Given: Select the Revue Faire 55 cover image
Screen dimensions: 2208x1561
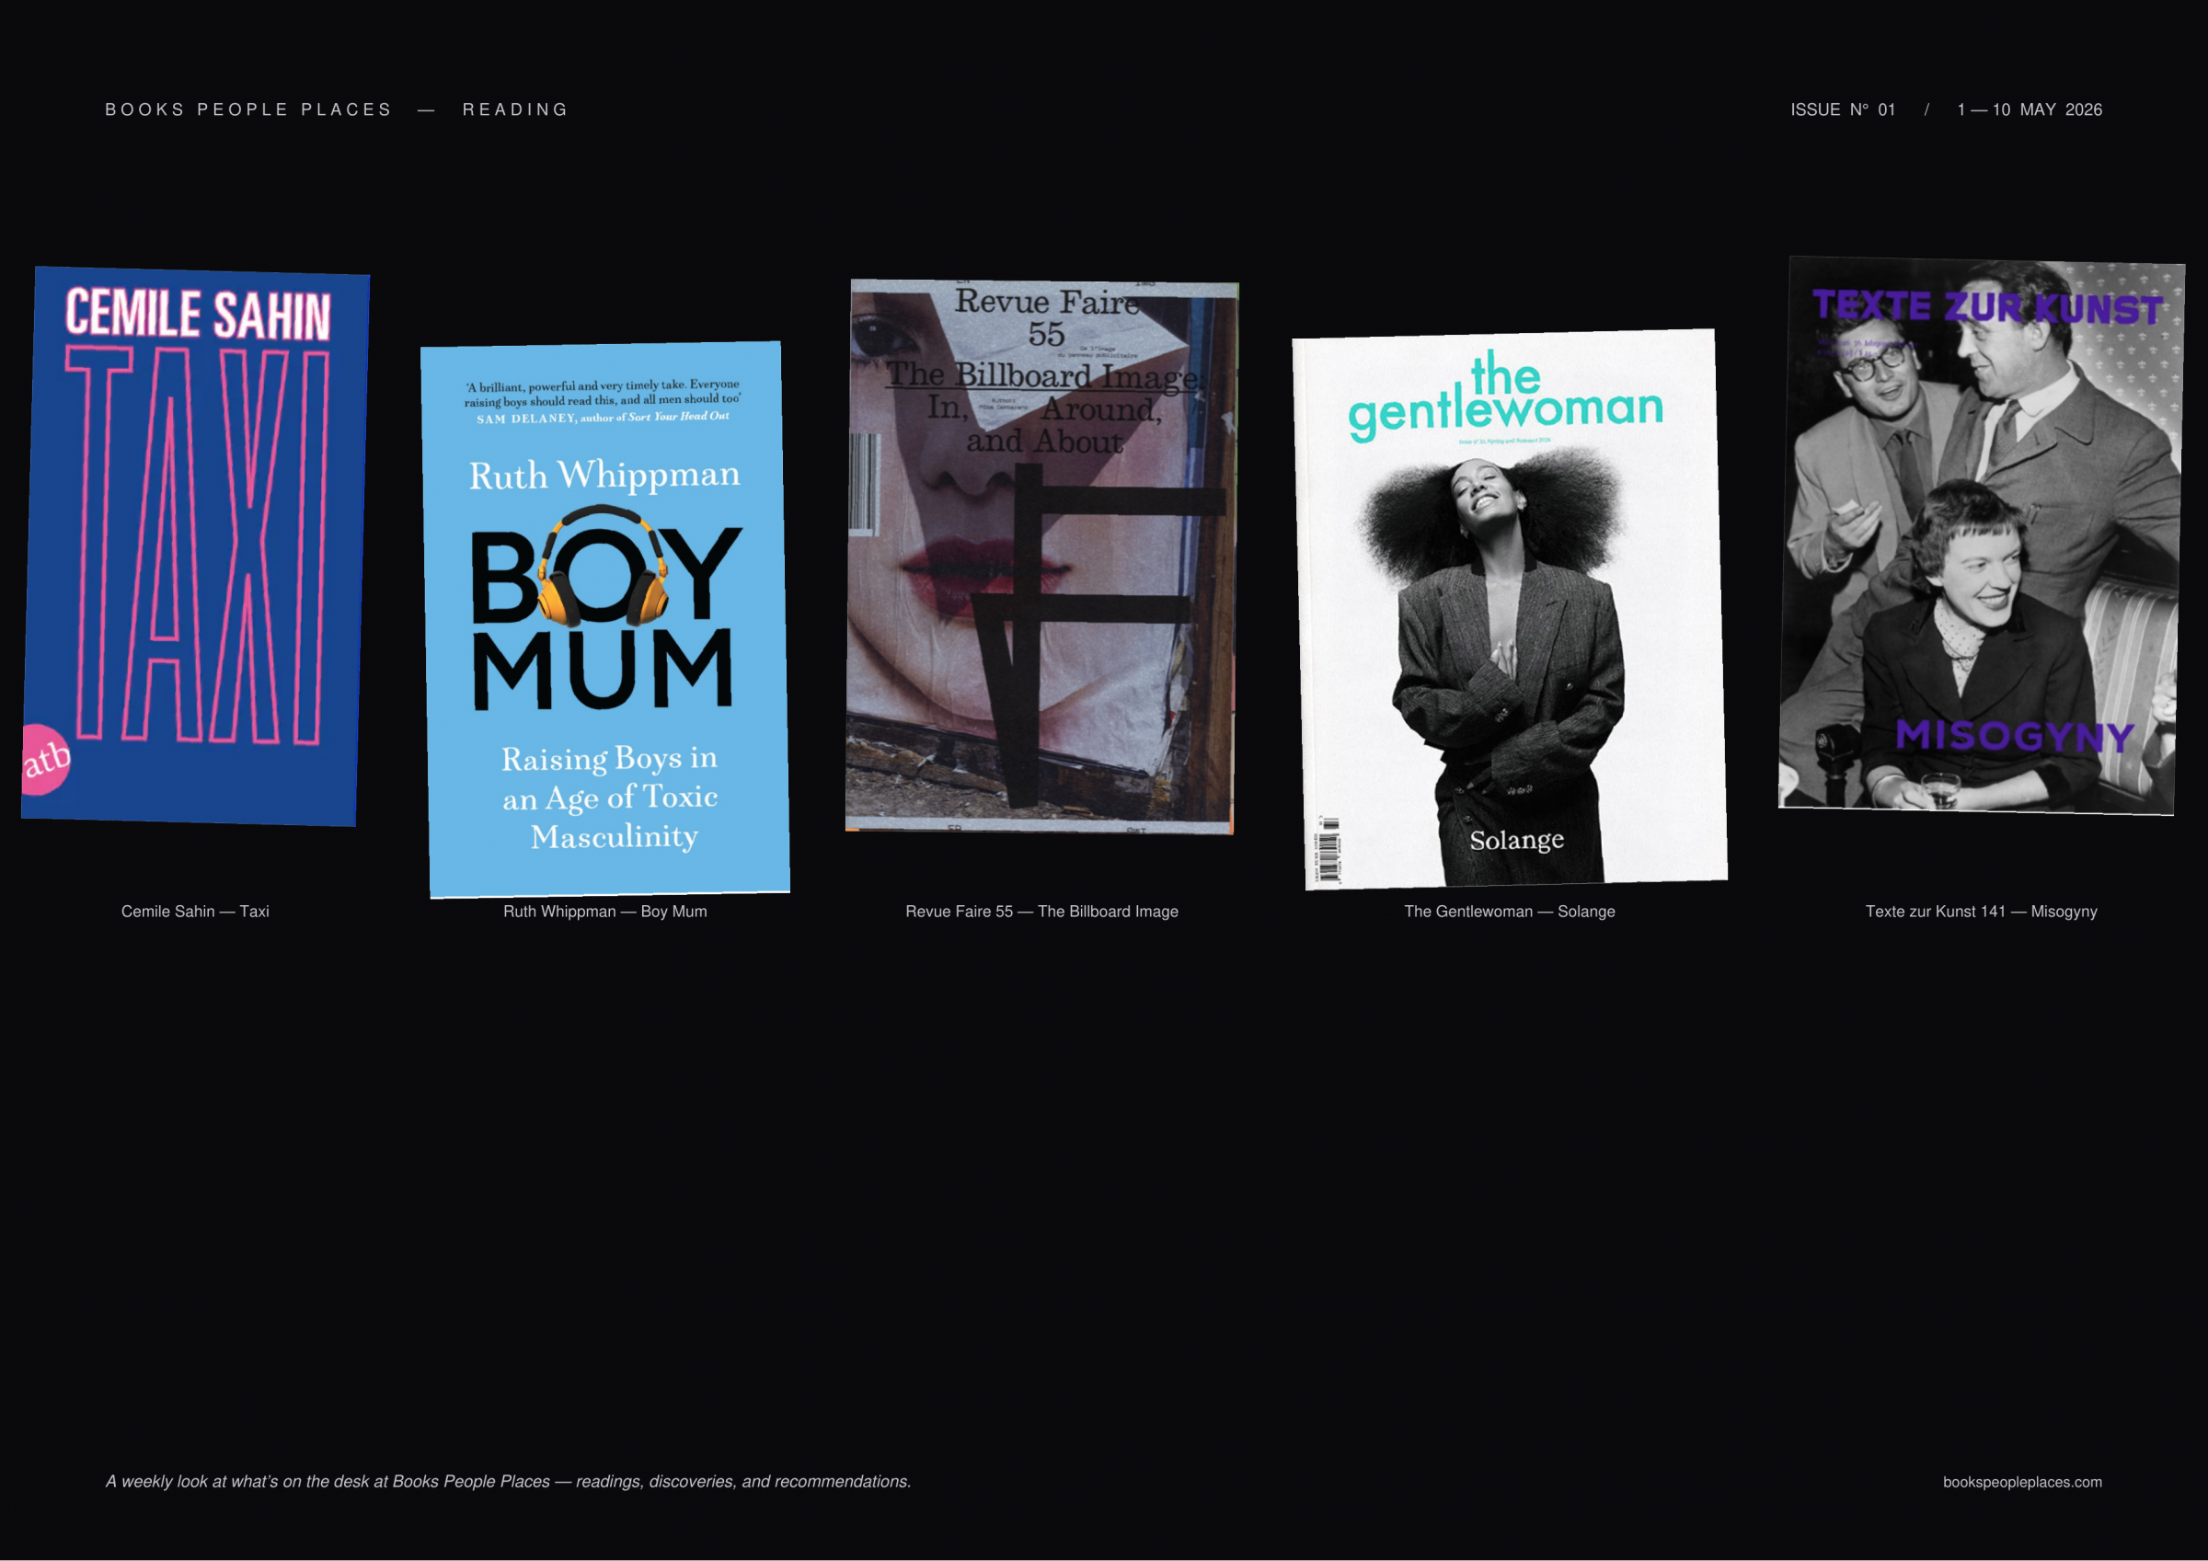Looking at the screenshot, I should click(x=1041, y=557).
